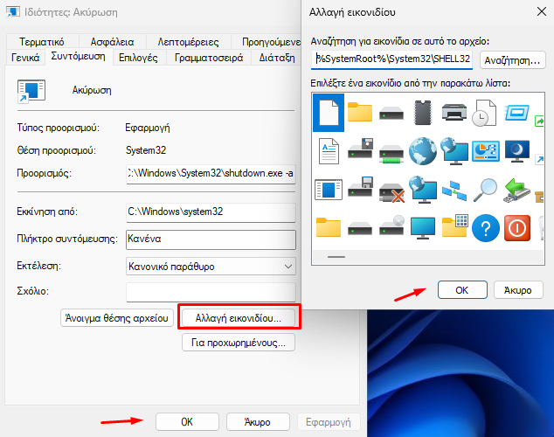Screen dimensions: 554x437
Task: Choose the globe icon
Action: click(x=423, y=151)
